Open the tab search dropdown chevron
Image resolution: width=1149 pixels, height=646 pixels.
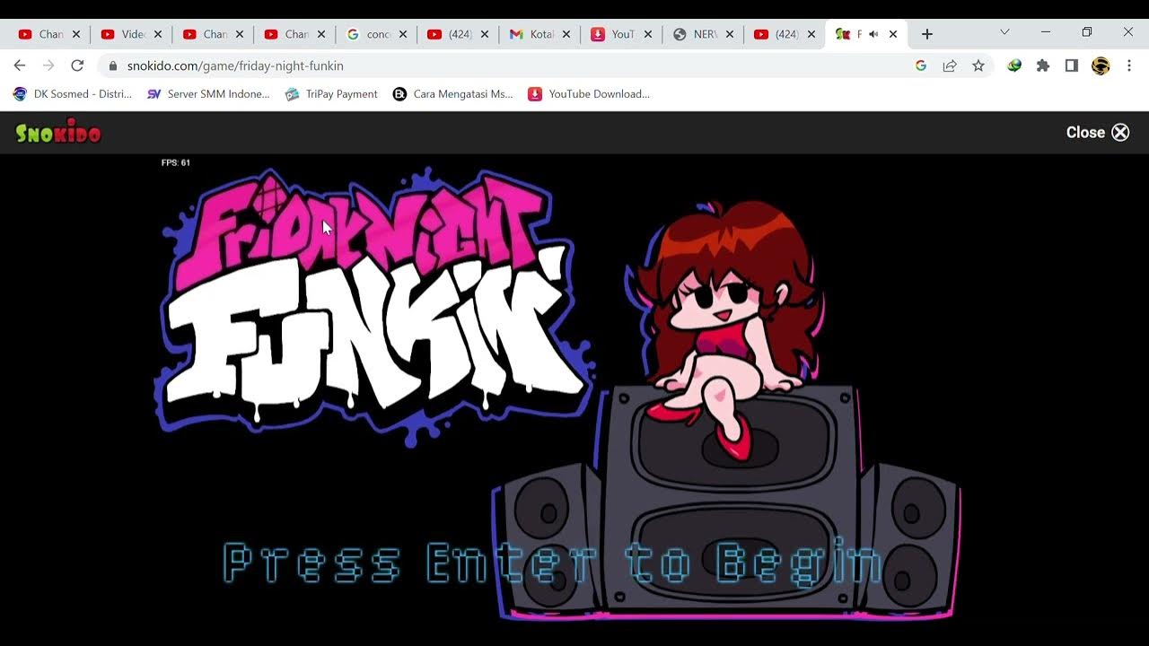(1004, 32)
